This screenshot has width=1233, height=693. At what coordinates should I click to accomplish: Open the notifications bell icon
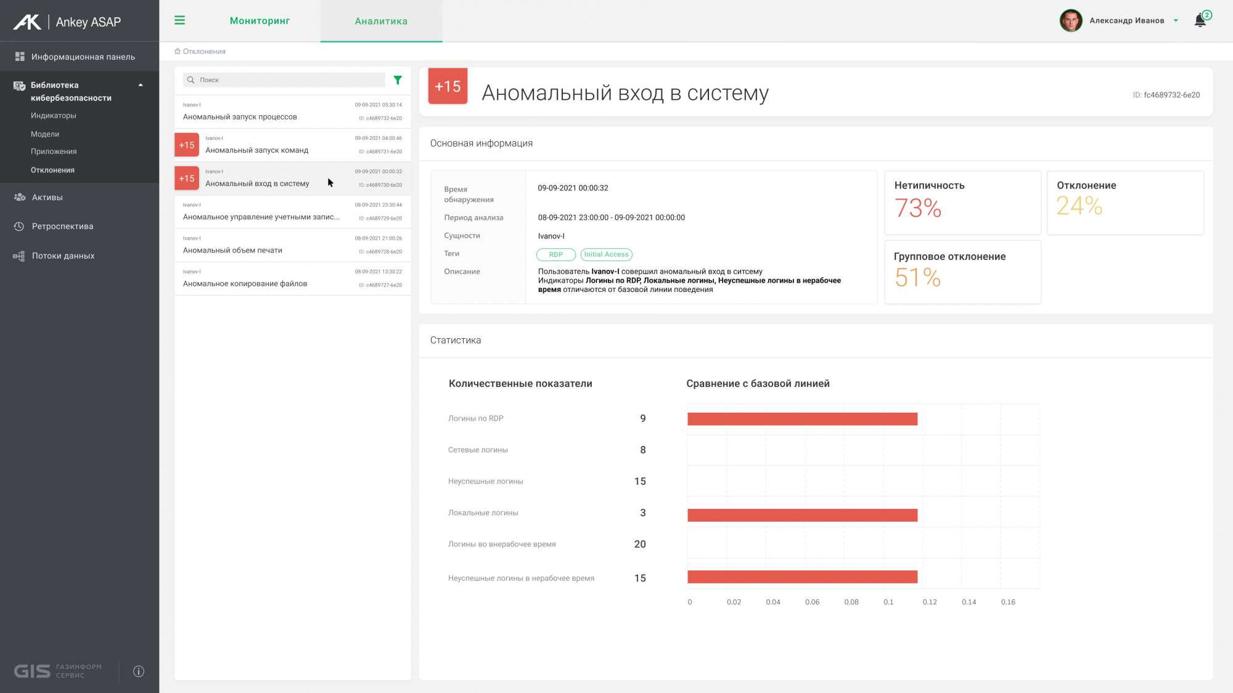[1200, 20]
